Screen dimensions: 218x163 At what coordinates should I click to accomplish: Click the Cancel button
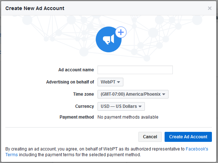[150, 137]
